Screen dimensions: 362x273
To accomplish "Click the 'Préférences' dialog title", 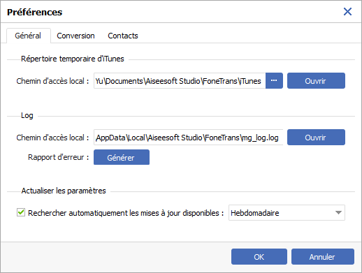I will pyautogui.click(x=35, y=12).
